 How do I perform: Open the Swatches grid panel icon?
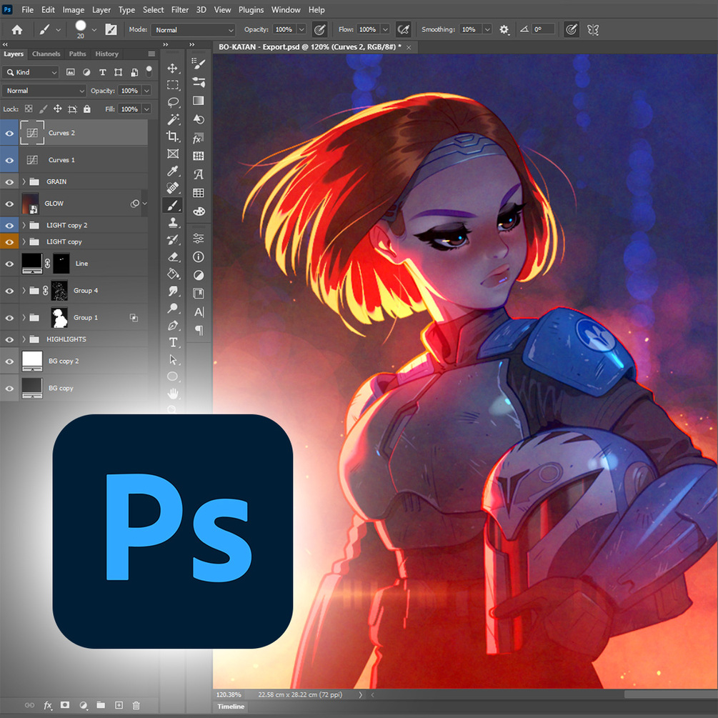pyautogui.click(x=199, y=193)
